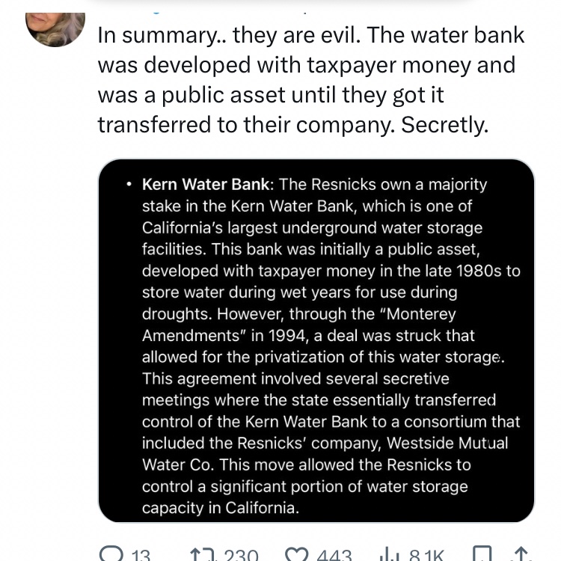Click 'capacity in California' closing line of the image
561x561 pixels.
(221, 508)
